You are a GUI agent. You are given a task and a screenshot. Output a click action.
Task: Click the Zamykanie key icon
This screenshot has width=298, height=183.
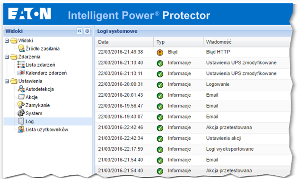pos(21,105)
